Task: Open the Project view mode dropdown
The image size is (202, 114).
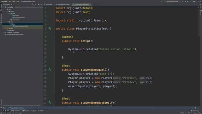Action: coord(8,4)
